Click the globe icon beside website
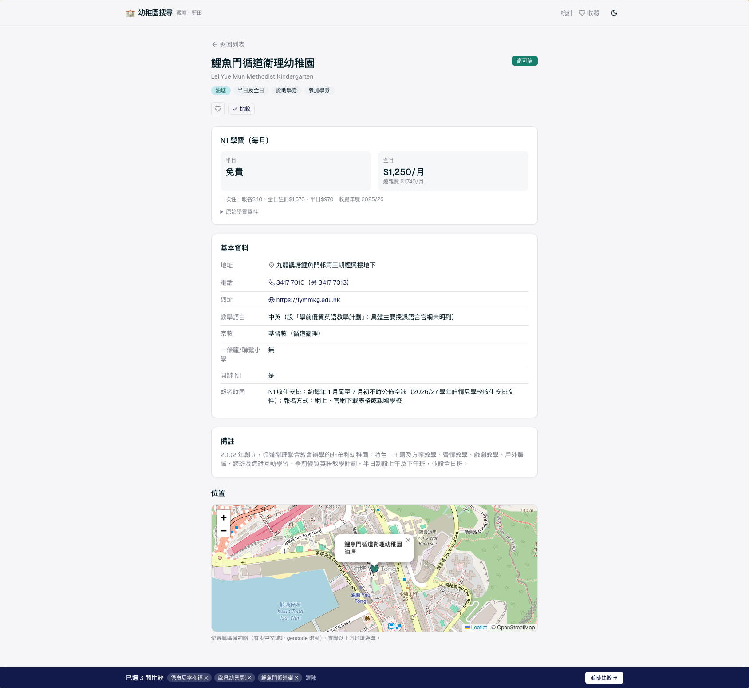The width and height of the screenshot is (749, 688). pyautogui.click(x=272, y=300)
